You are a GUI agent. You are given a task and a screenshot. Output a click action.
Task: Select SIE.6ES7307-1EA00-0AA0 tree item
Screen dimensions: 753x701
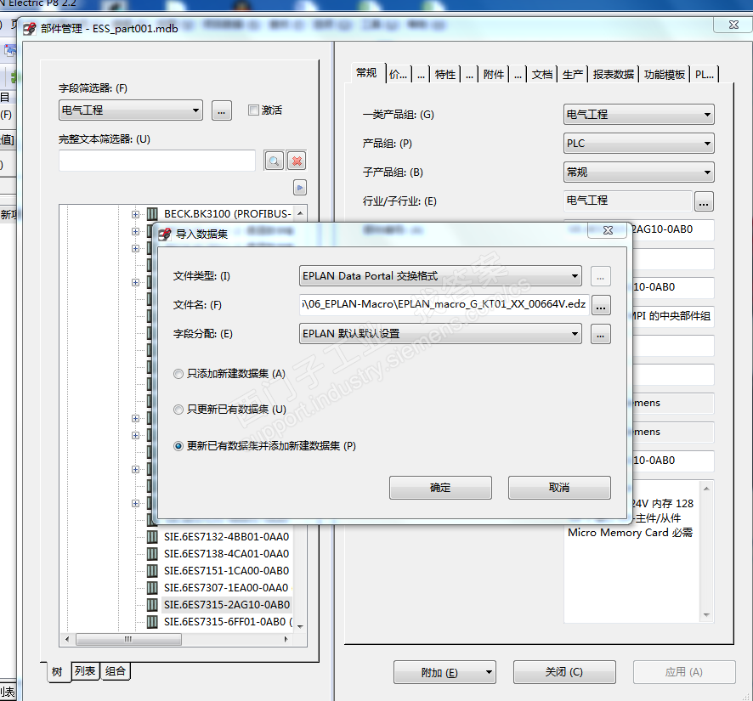[x=226, y=588]
